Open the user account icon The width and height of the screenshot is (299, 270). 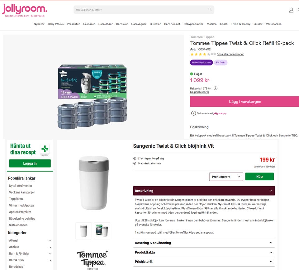(x=291, y=10)
